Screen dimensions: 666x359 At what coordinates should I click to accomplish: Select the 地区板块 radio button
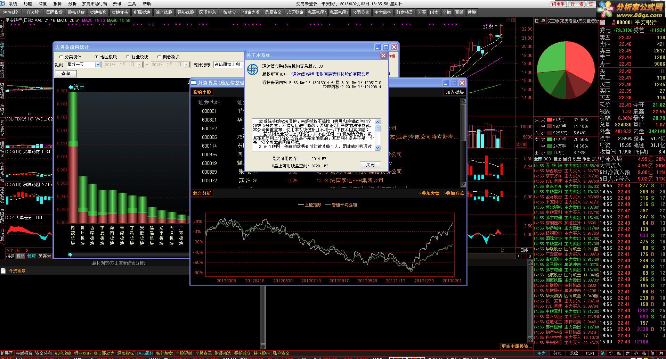(x=106, y=57)
